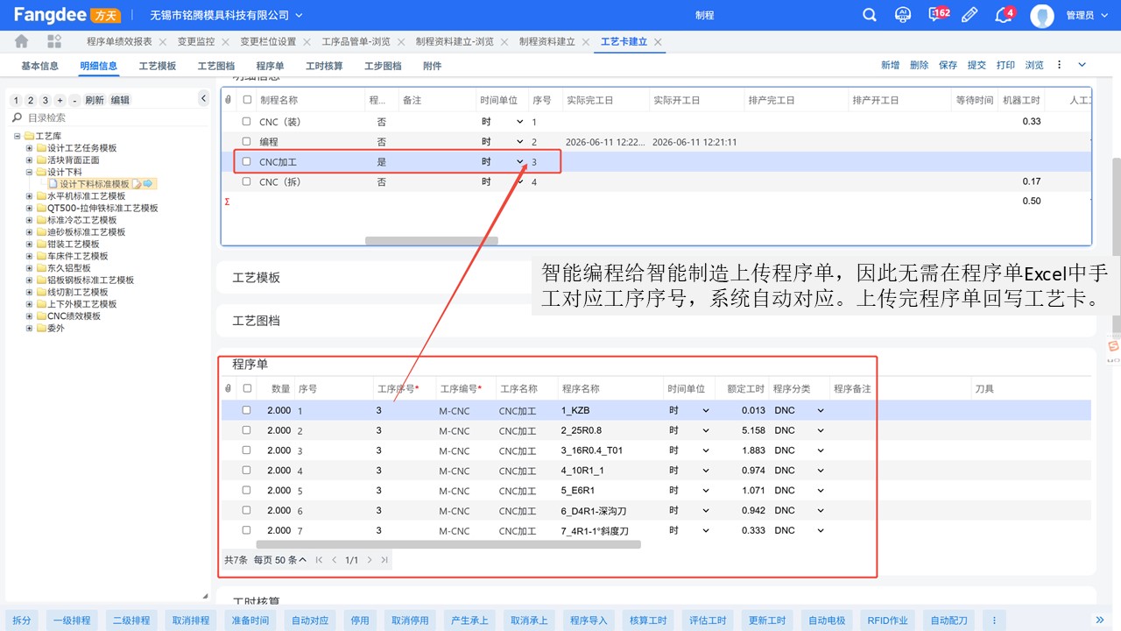Screen dimensions: 1121x631
Task: Select the 编程 row checkbox
Action: (x=247, y=141)
